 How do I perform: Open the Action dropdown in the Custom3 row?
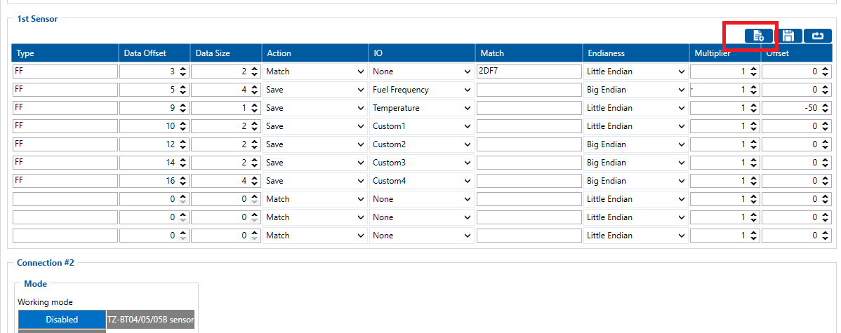(x=315, y=163)
